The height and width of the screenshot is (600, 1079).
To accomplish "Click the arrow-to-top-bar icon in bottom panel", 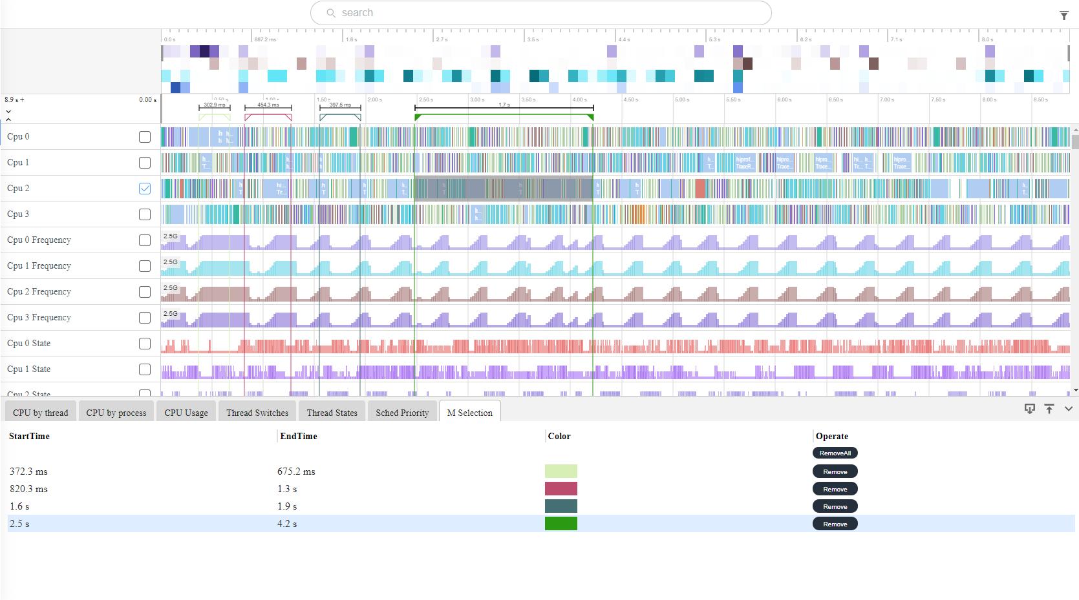I will [x=1049, y=409].
